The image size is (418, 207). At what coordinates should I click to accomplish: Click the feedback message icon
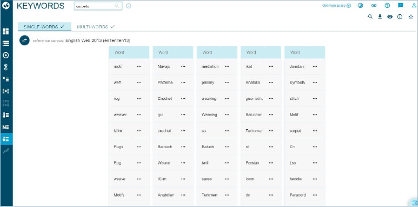401,5
